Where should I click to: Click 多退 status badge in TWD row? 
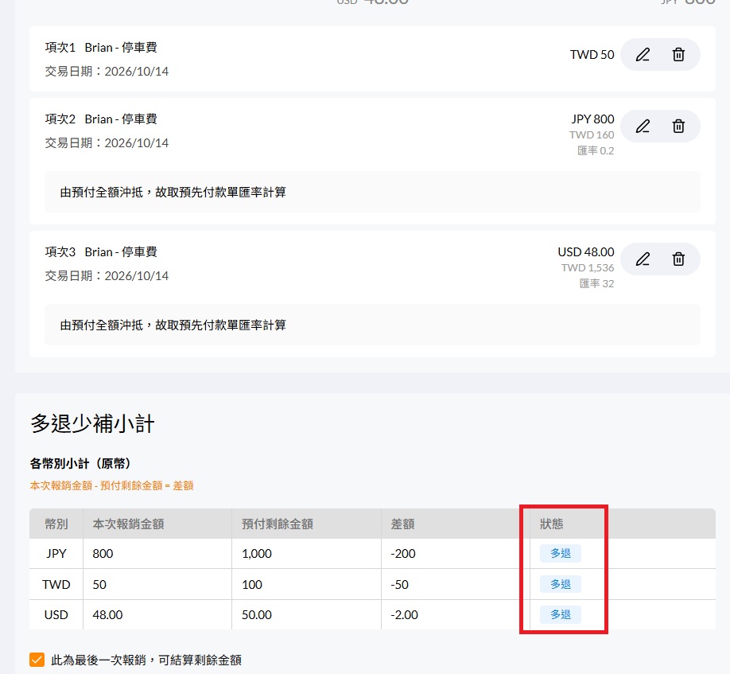(x=561, y=584)
